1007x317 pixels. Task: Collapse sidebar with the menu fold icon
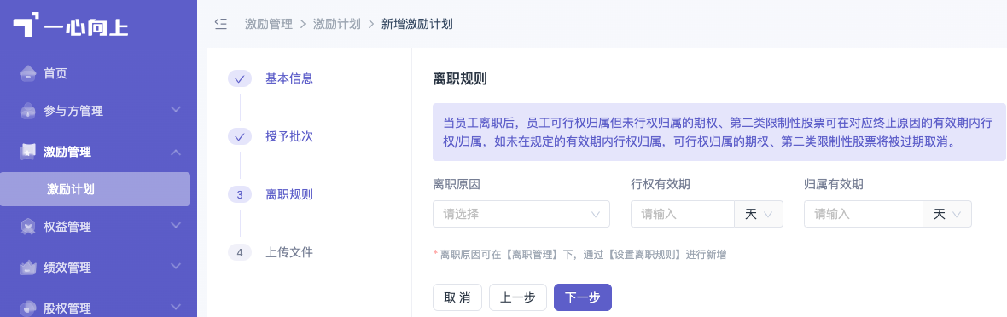coord(221,25)
